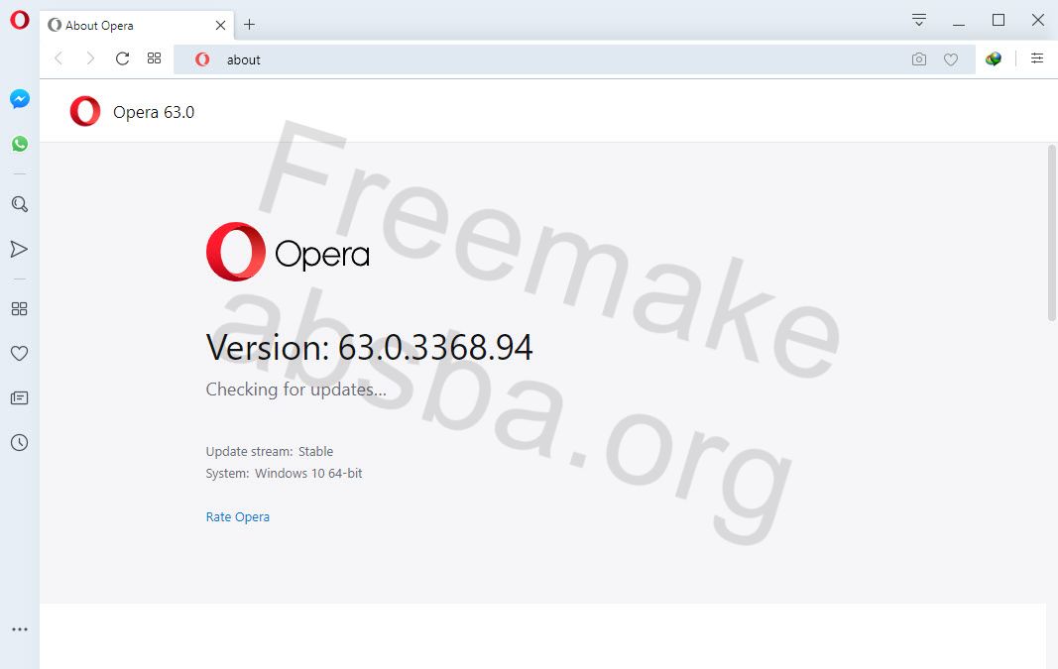Open the Opera main menu logo

tap(20, 20)
